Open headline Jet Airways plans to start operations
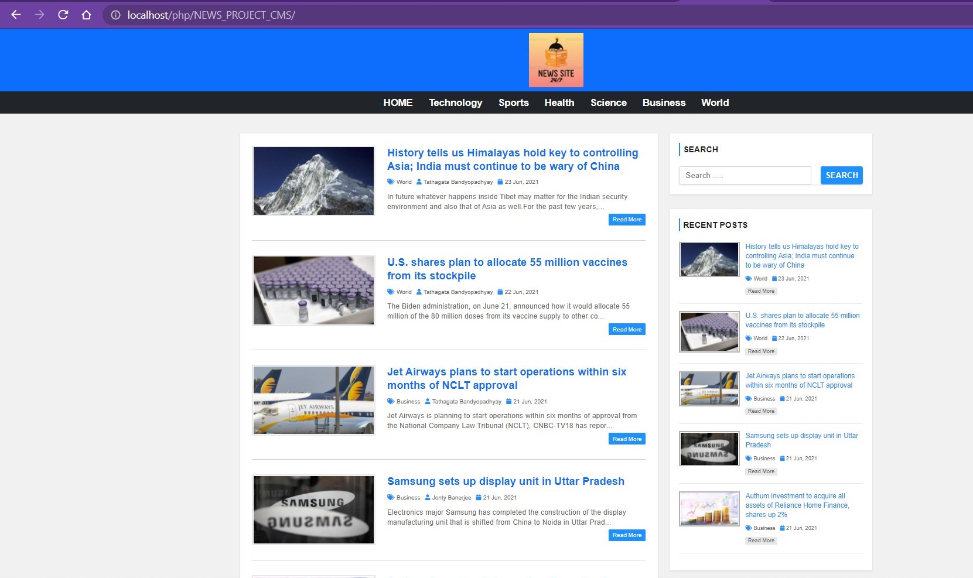The image size is (973, 578). [507, 378]
